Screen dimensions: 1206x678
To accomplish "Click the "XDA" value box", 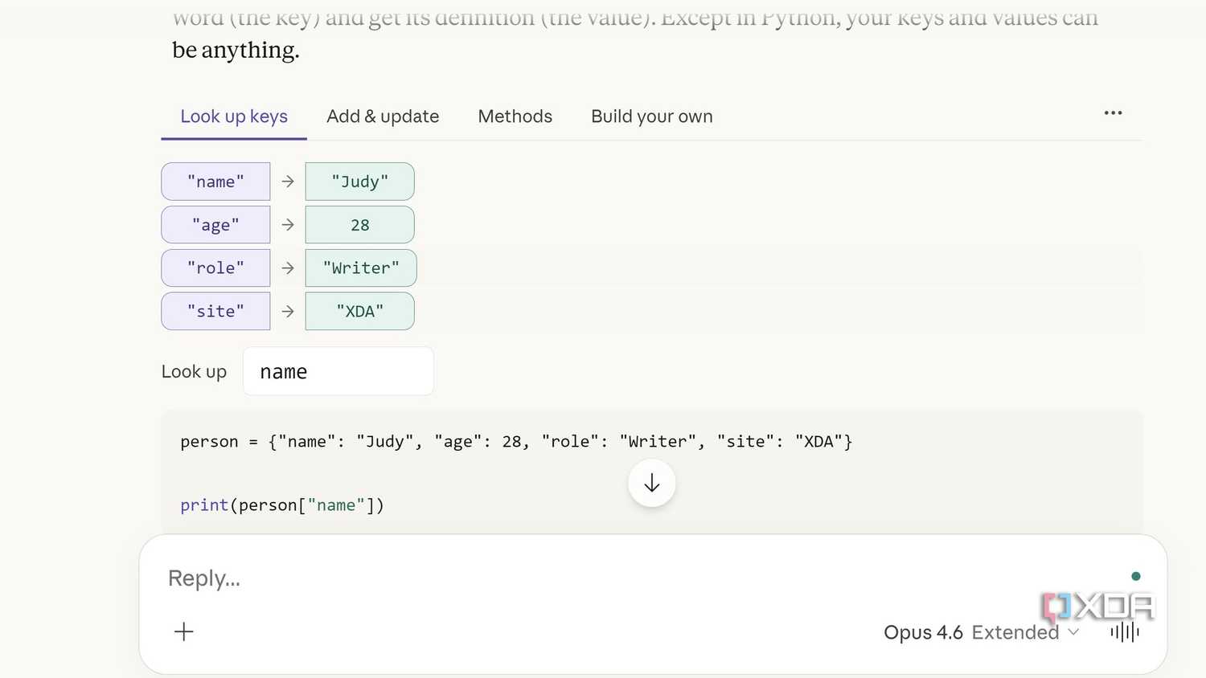I will click(360, 311).
